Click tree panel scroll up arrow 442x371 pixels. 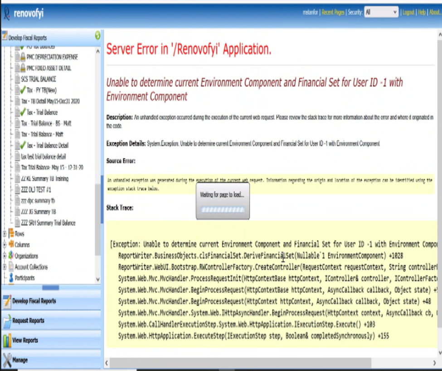click(x=97, y=51)
